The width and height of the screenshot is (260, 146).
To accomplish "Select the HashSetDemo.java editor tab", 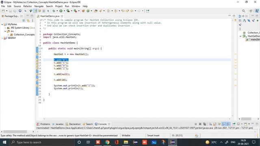I will pyautogui.click(x=50, y=16).
